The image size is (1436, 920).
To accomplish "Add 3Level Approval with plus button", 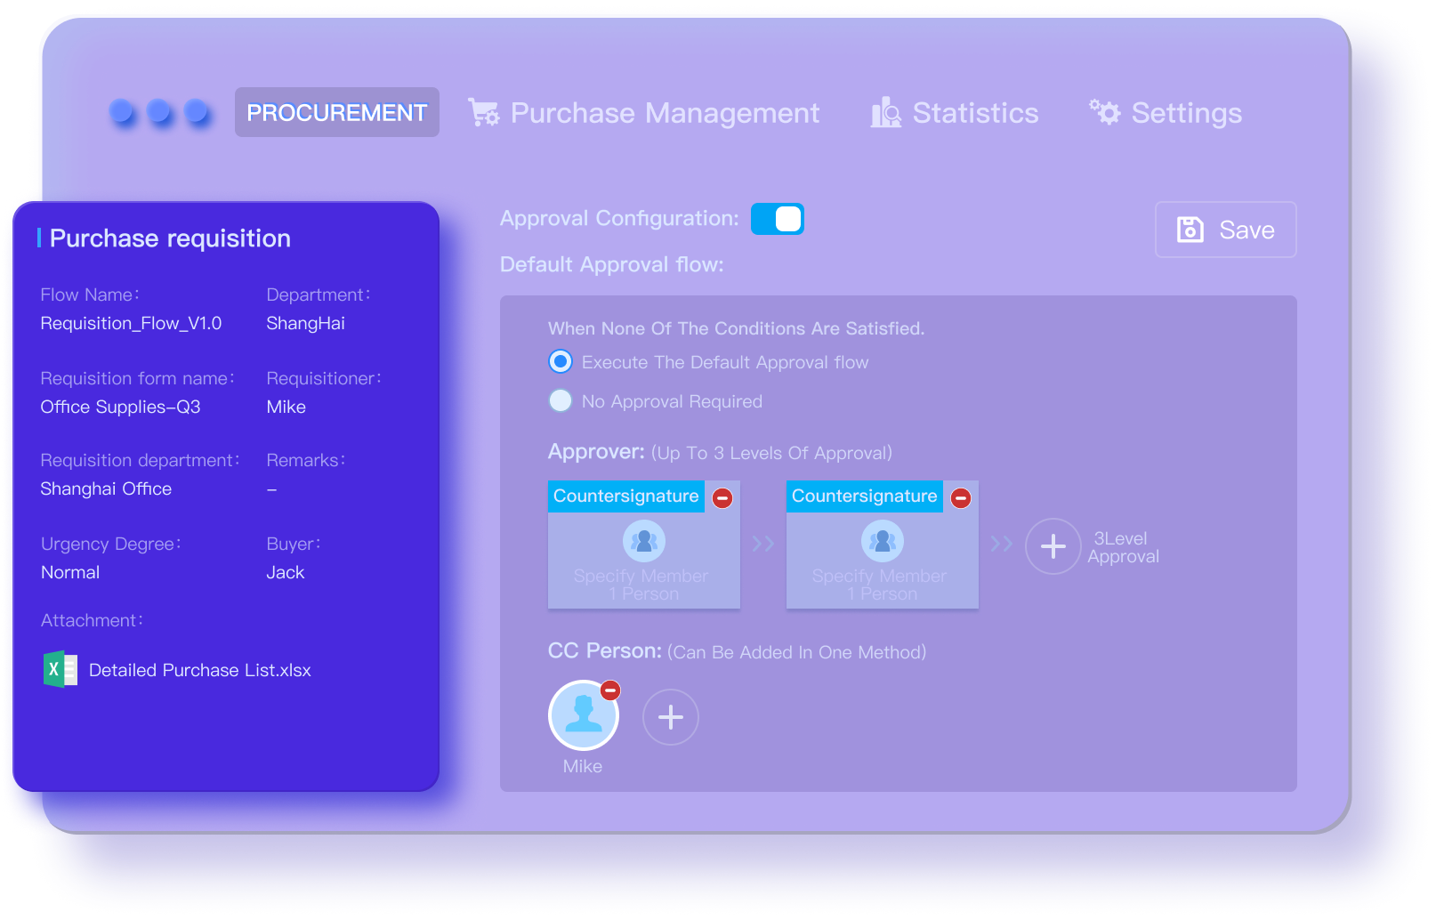I will coord(1053,546).
